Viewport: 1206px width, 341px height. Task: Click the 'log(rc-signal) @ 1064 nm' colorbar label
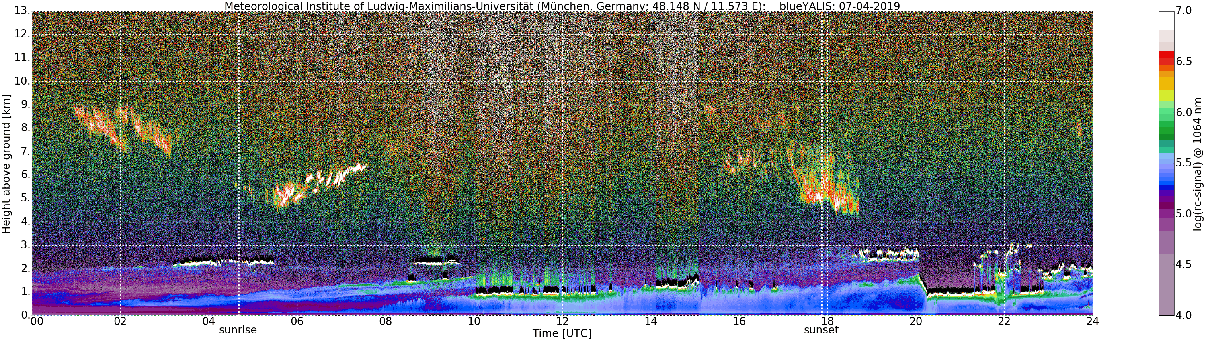coord(1198,164)
